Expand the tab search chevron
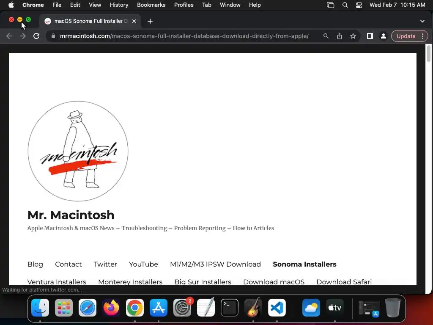Image resolution: width=433 pixels, height=325 pixels. [422, 21]
